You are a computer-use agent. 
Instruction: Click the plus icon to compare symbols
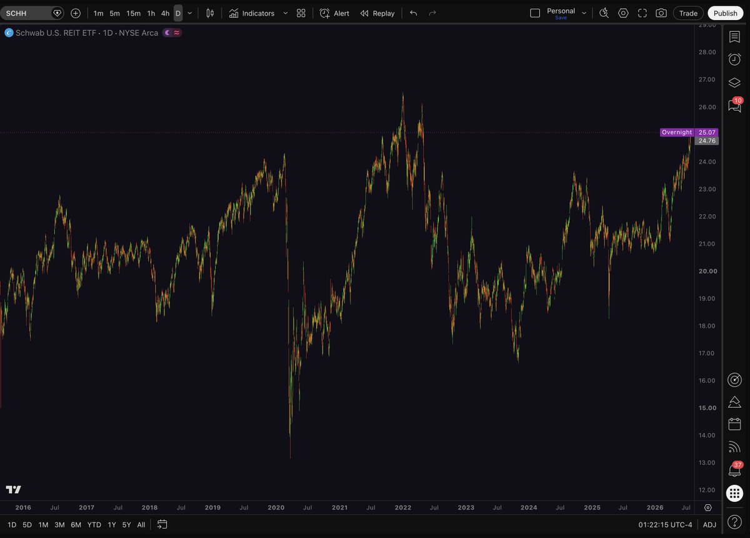pos(76,13)
